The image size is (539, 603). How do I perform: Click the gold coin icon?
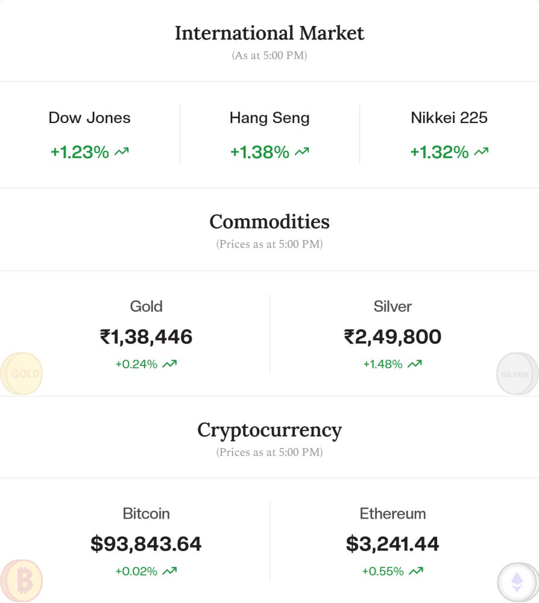pyautogui.click(x=22, y=374)
